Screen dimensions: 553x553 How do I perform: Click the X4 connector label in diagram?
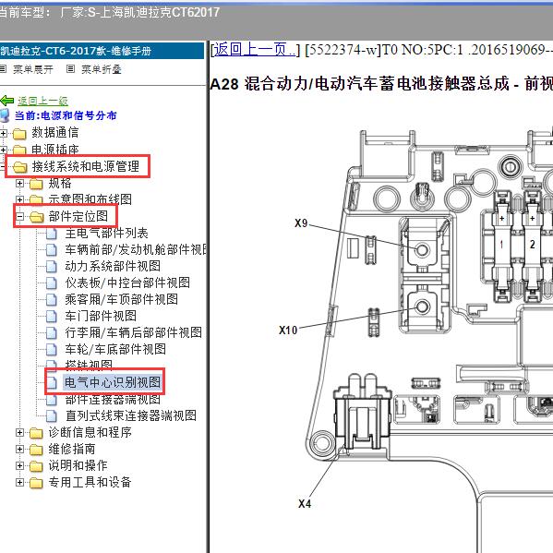click(x=305, y=504)
